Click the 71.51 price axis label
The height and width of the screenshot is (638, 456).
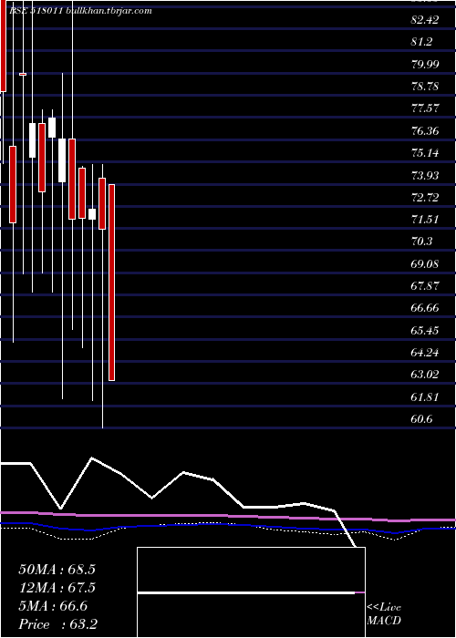425,220
